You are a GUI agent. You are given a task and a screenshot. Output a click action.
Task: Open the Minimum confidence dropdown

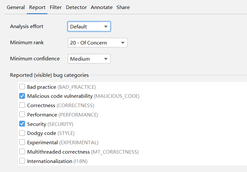[x=89, y=59]
